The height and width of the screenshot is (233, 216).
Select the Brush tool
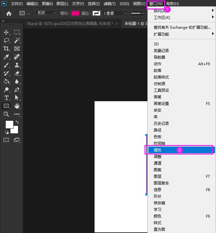(x=6, y=65)
